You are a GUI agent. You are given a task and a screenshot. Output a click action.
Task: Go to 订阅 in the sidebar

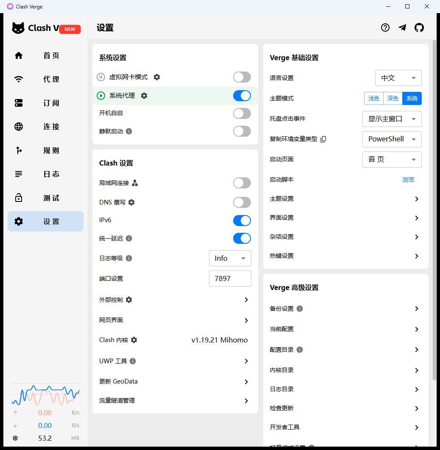(46, 103)
